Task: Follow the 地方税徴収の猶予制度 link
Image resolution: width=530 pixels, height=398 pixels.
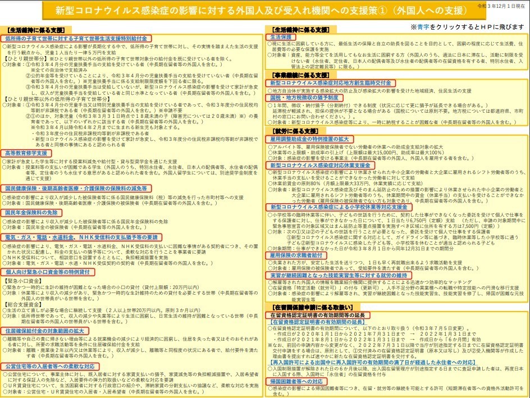Action: 312,98
